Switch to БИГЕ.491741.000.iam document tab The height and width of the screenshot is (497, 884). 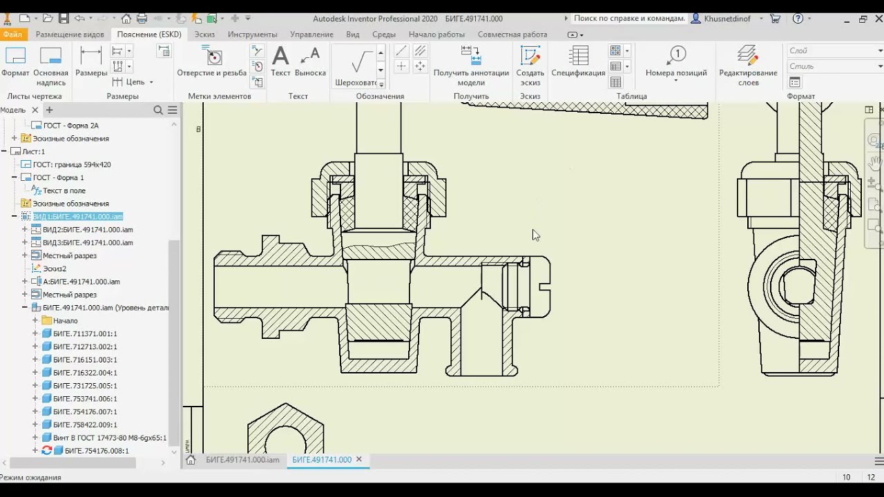pos(242,460)
